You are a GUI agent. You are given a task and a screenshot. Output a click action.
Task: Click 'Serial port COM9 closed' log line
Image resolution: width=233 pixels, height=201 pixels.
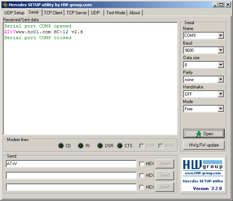click(38, 38)
